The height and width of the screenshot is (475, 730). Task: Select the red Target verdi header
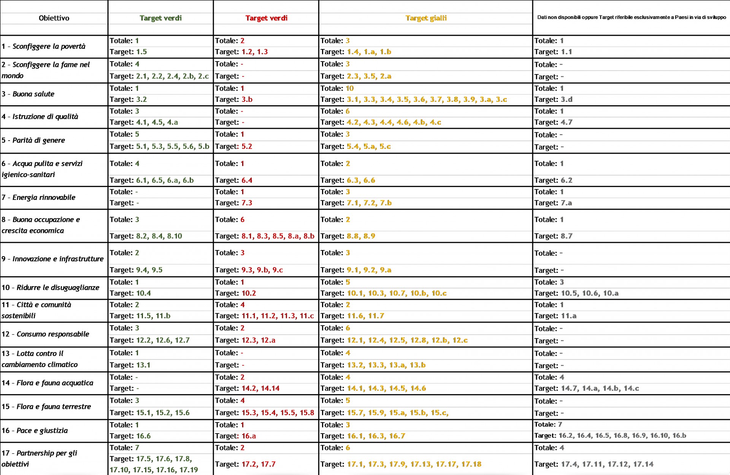point(266,18)
